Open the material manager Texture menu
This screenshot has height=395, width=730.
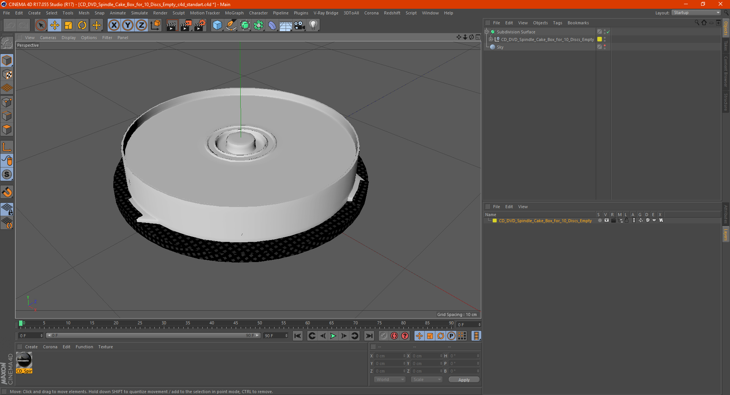pyautogui.click(x=105, y=347)
